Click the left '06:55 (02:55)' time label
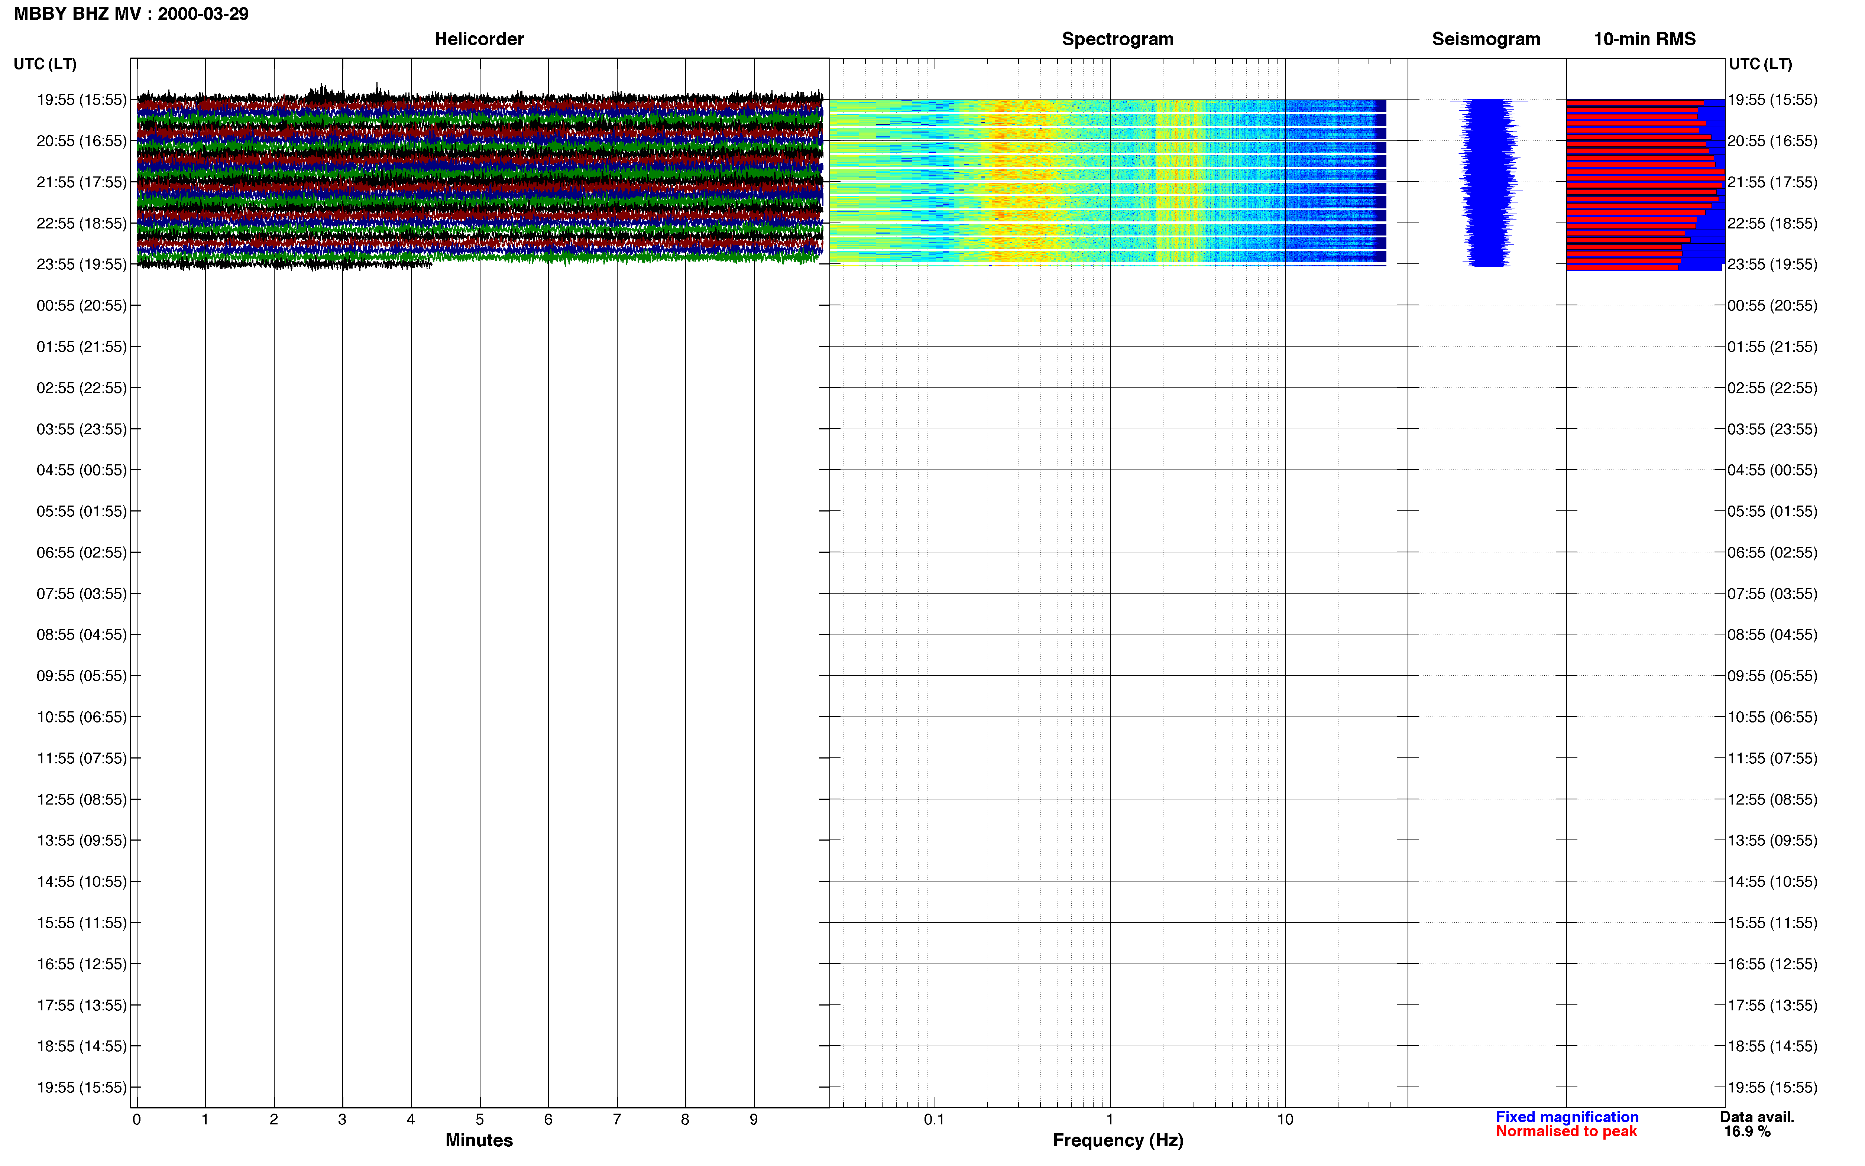Image resolution: width=1865 pixels, height=1166 pixels. (82, 552)
